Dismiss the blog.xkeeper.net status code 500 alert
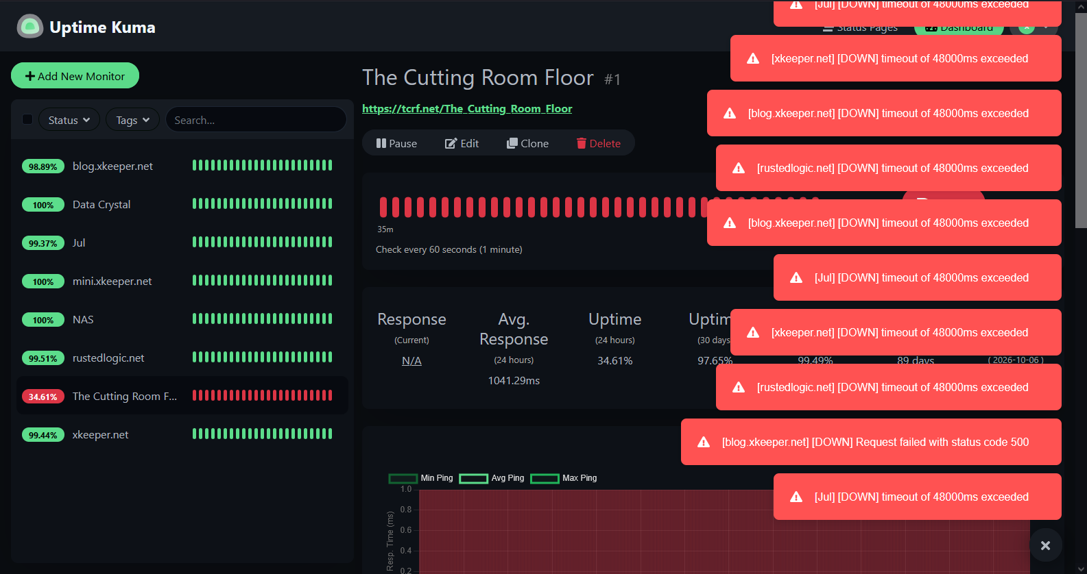 pyautogui.click(x=871, y=442)
